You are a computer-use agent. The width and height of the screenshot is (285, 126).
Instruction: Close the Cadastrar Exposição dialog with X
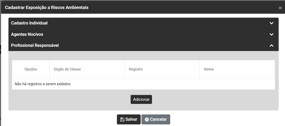[x=280, y=8]
